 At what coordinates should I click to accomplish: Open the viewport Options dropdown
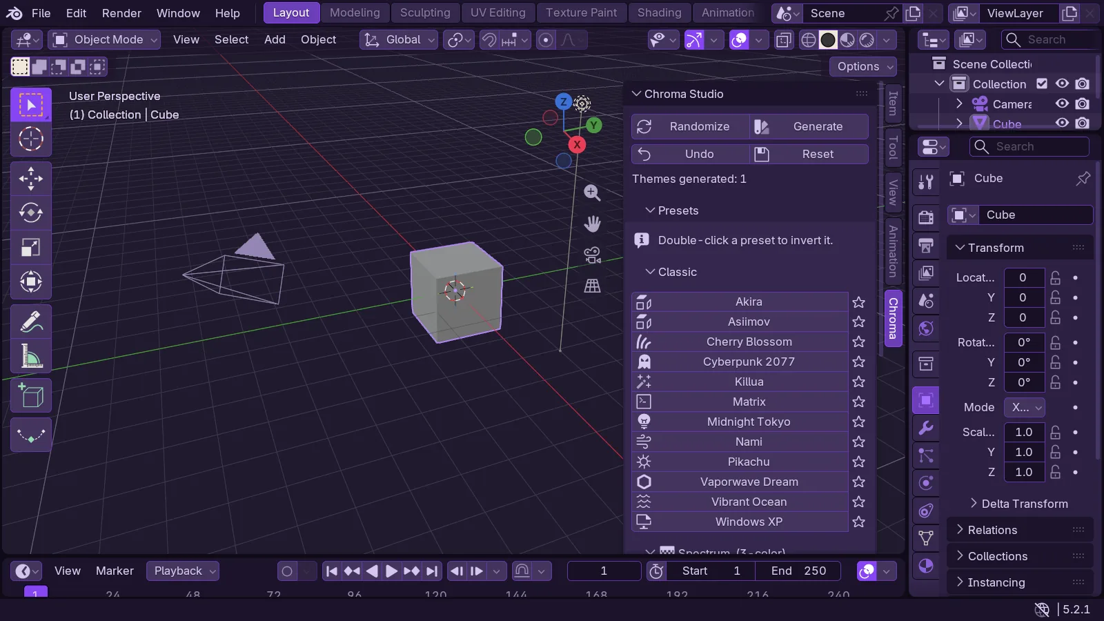(x=863, y=66)
